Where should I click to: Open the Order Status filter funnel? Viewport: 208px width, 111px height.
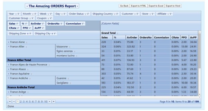[x=88, y=14]
